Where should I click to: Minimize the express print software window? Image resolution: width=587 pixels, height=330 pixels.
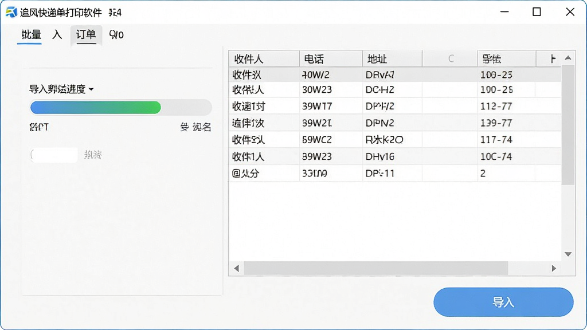504,12
